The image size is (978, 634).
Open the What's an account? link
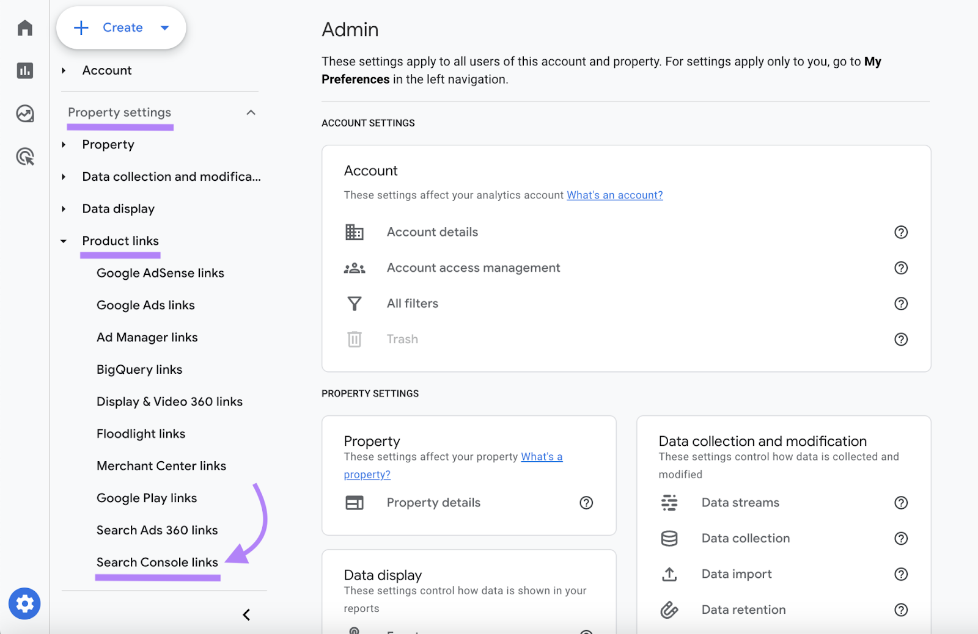pos(614,195)
